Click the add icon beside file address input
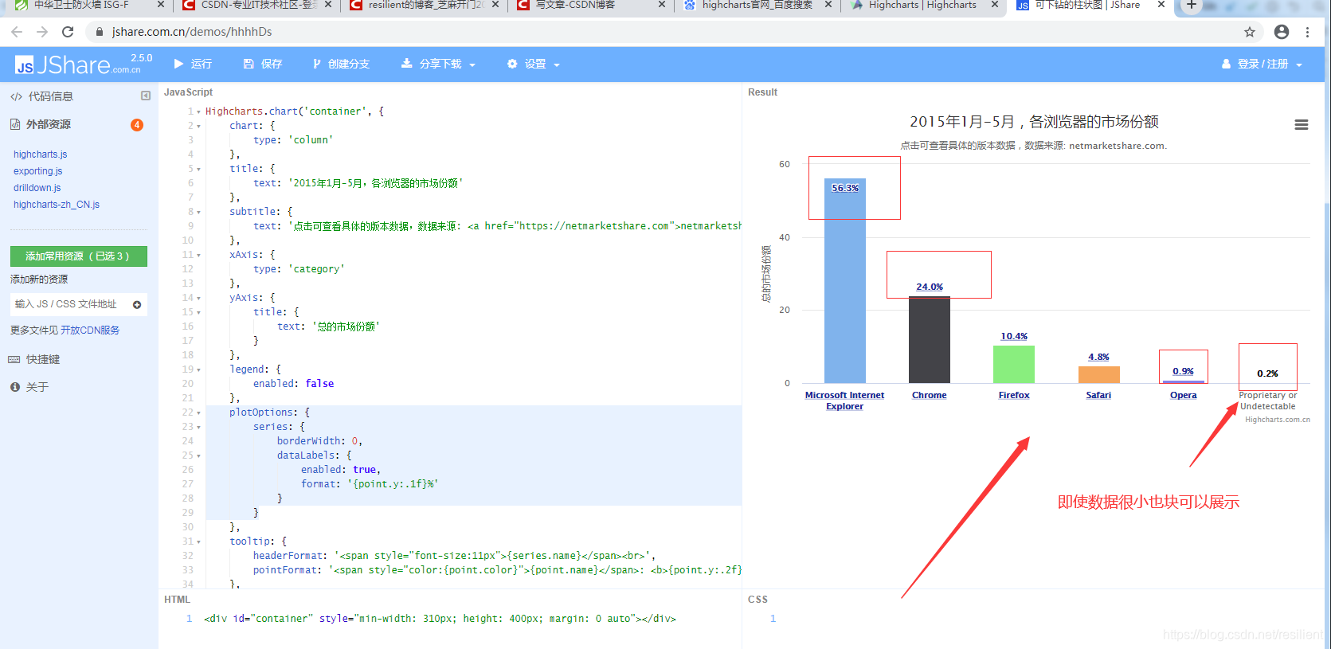The width and height of the screenshot is (1331, 649). click(x=137, y=305)
